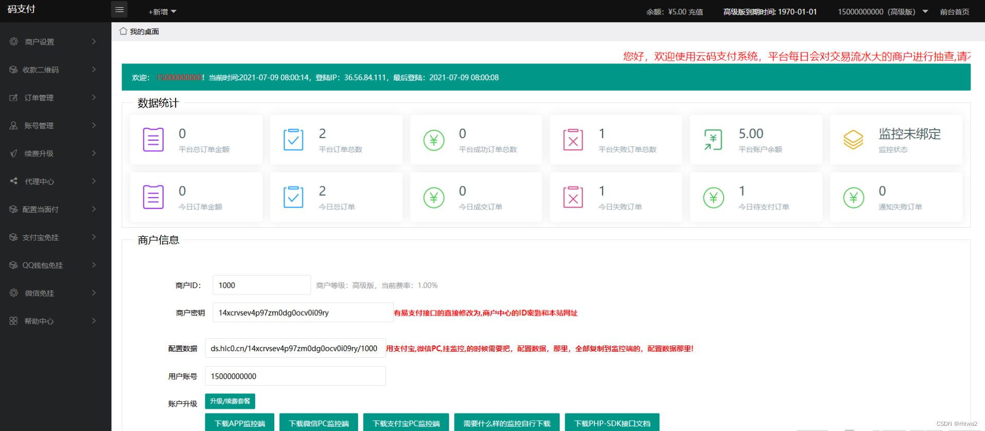The height and width of the screenshot is (431, 985).
Task: Open the 帮助中心 sidebar menu
Action: coord(56,321)
